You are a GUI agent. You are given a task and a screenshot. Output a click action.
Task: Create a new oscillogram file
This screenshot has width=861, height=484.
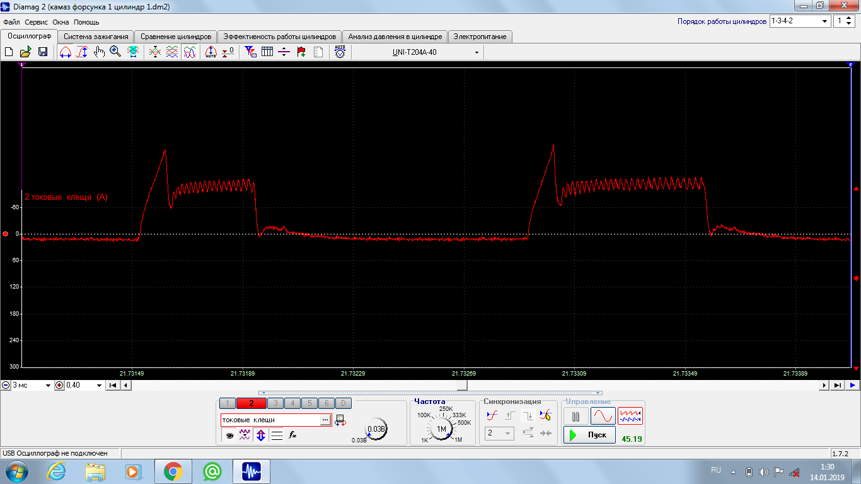pyautogui.click(x=9, y=52)
